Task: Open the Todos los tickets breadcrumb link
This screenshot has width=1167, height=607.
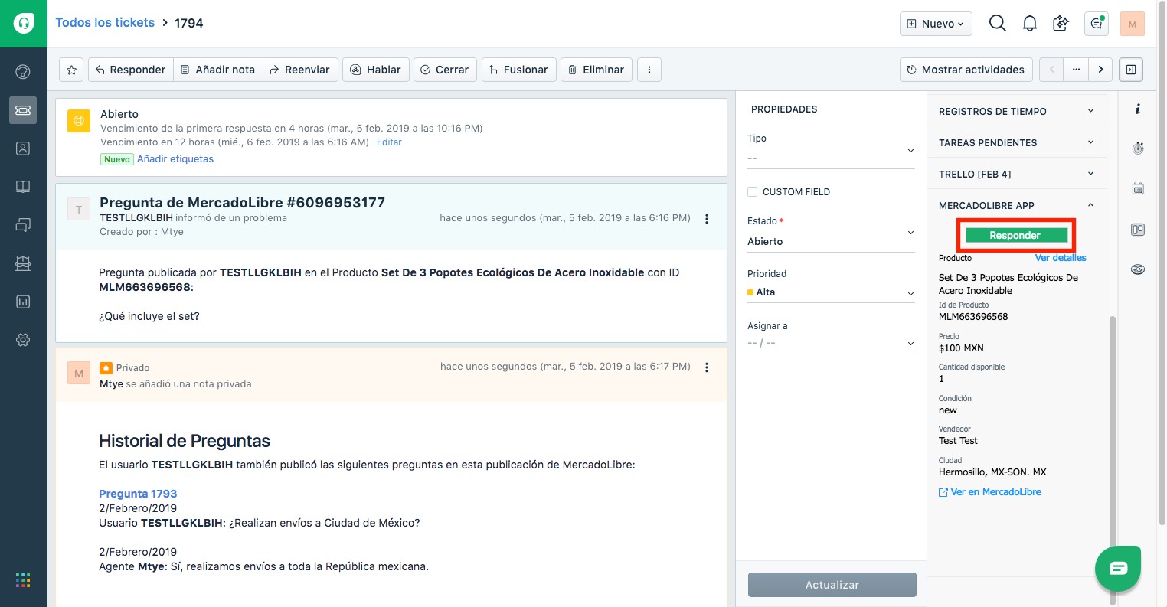Action: (105, 23)
